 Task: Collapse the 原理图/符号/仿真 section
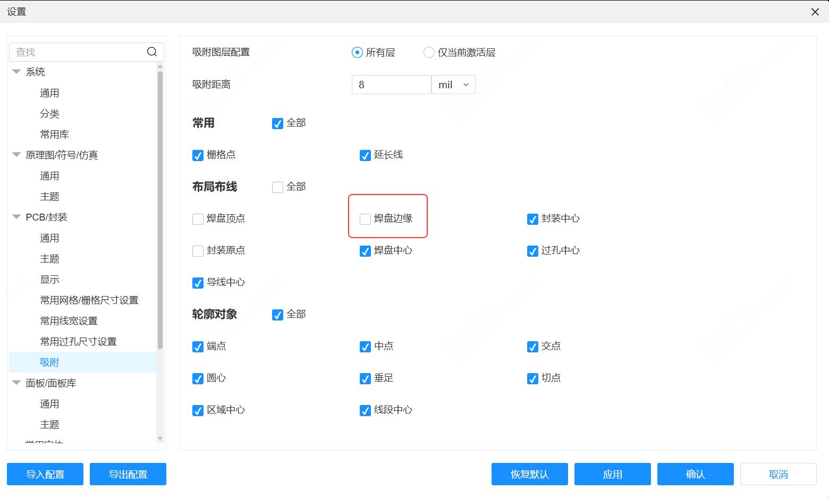[x=16, y=155]
